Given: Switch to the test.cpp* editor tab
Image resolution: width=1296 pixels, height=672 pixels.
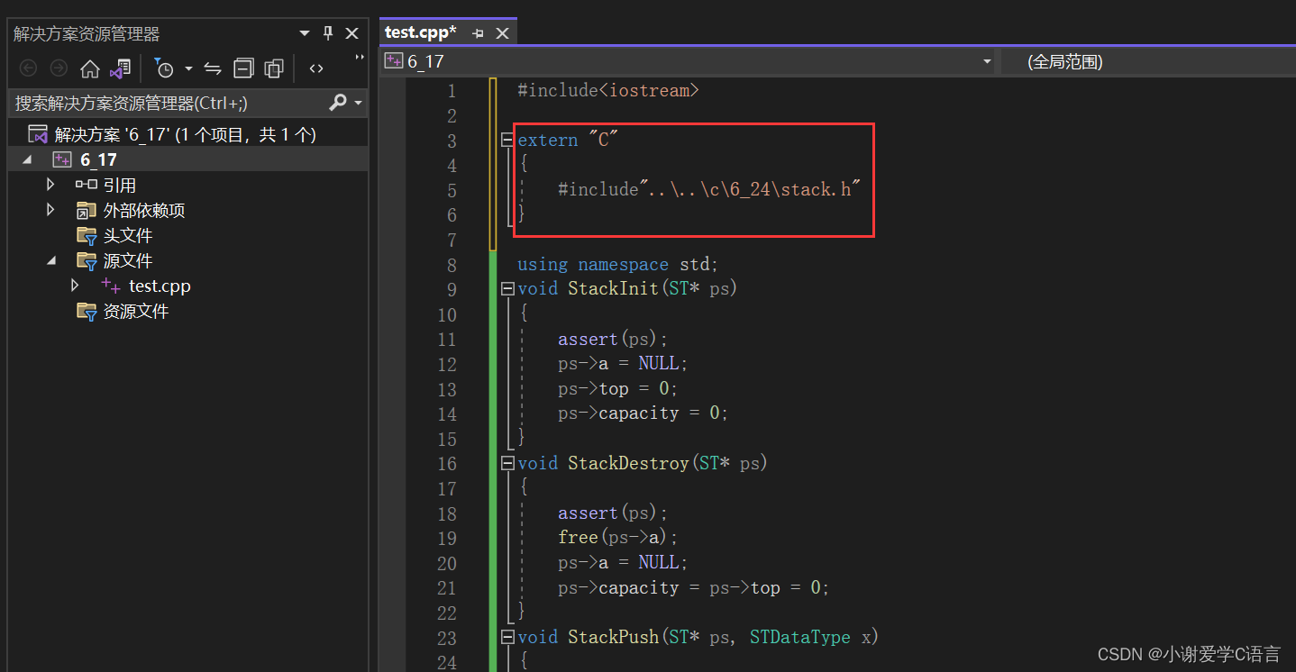Looking at the screenshot, I should click(420, 32).
